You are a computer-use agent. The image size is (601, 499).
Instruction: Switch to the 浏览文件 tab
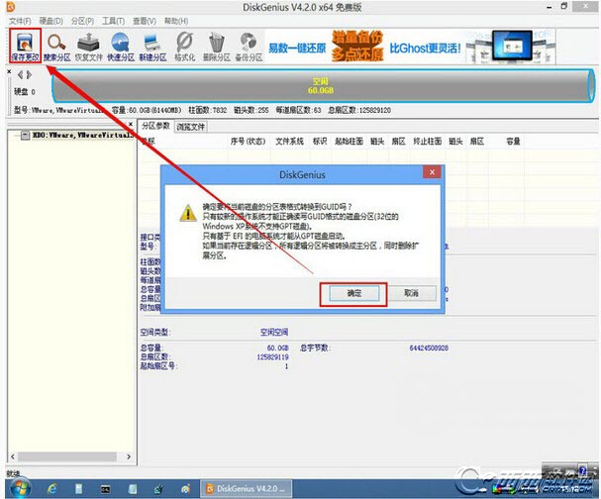tap(190, 127)
